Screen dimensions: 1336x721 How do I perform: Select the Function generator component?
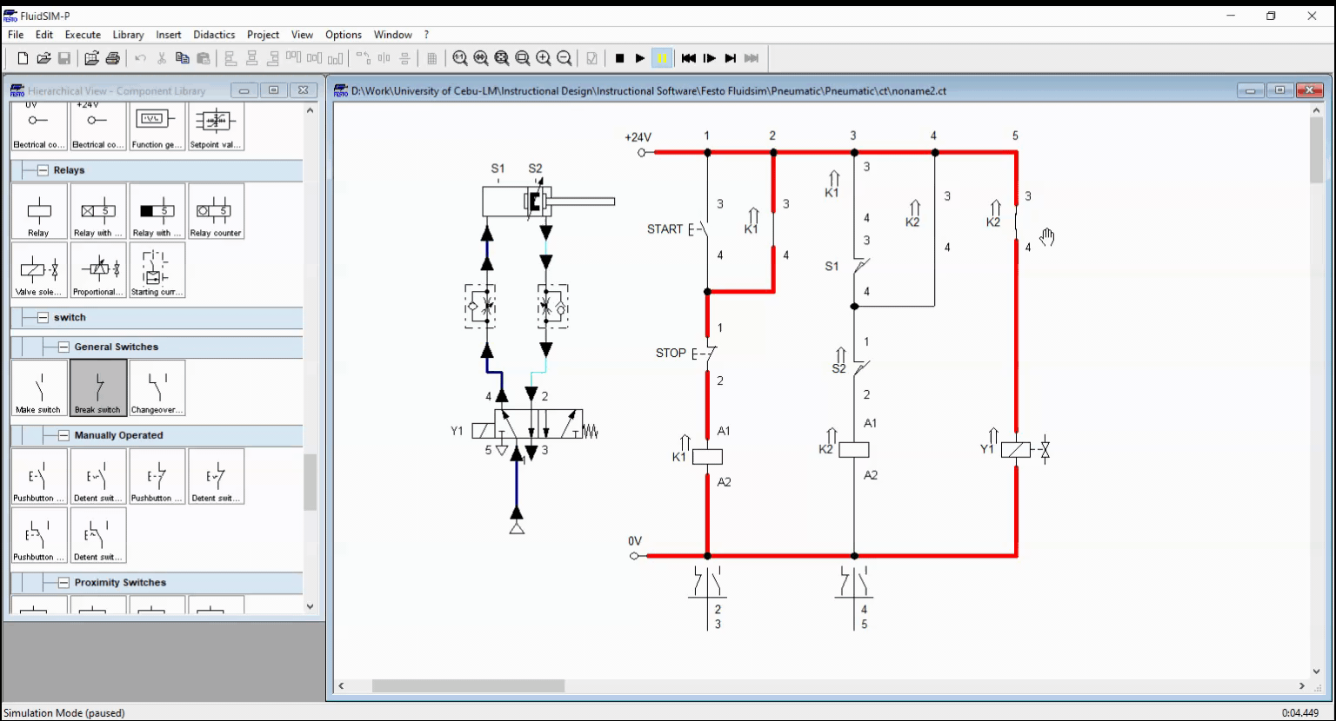click(157, 127)
